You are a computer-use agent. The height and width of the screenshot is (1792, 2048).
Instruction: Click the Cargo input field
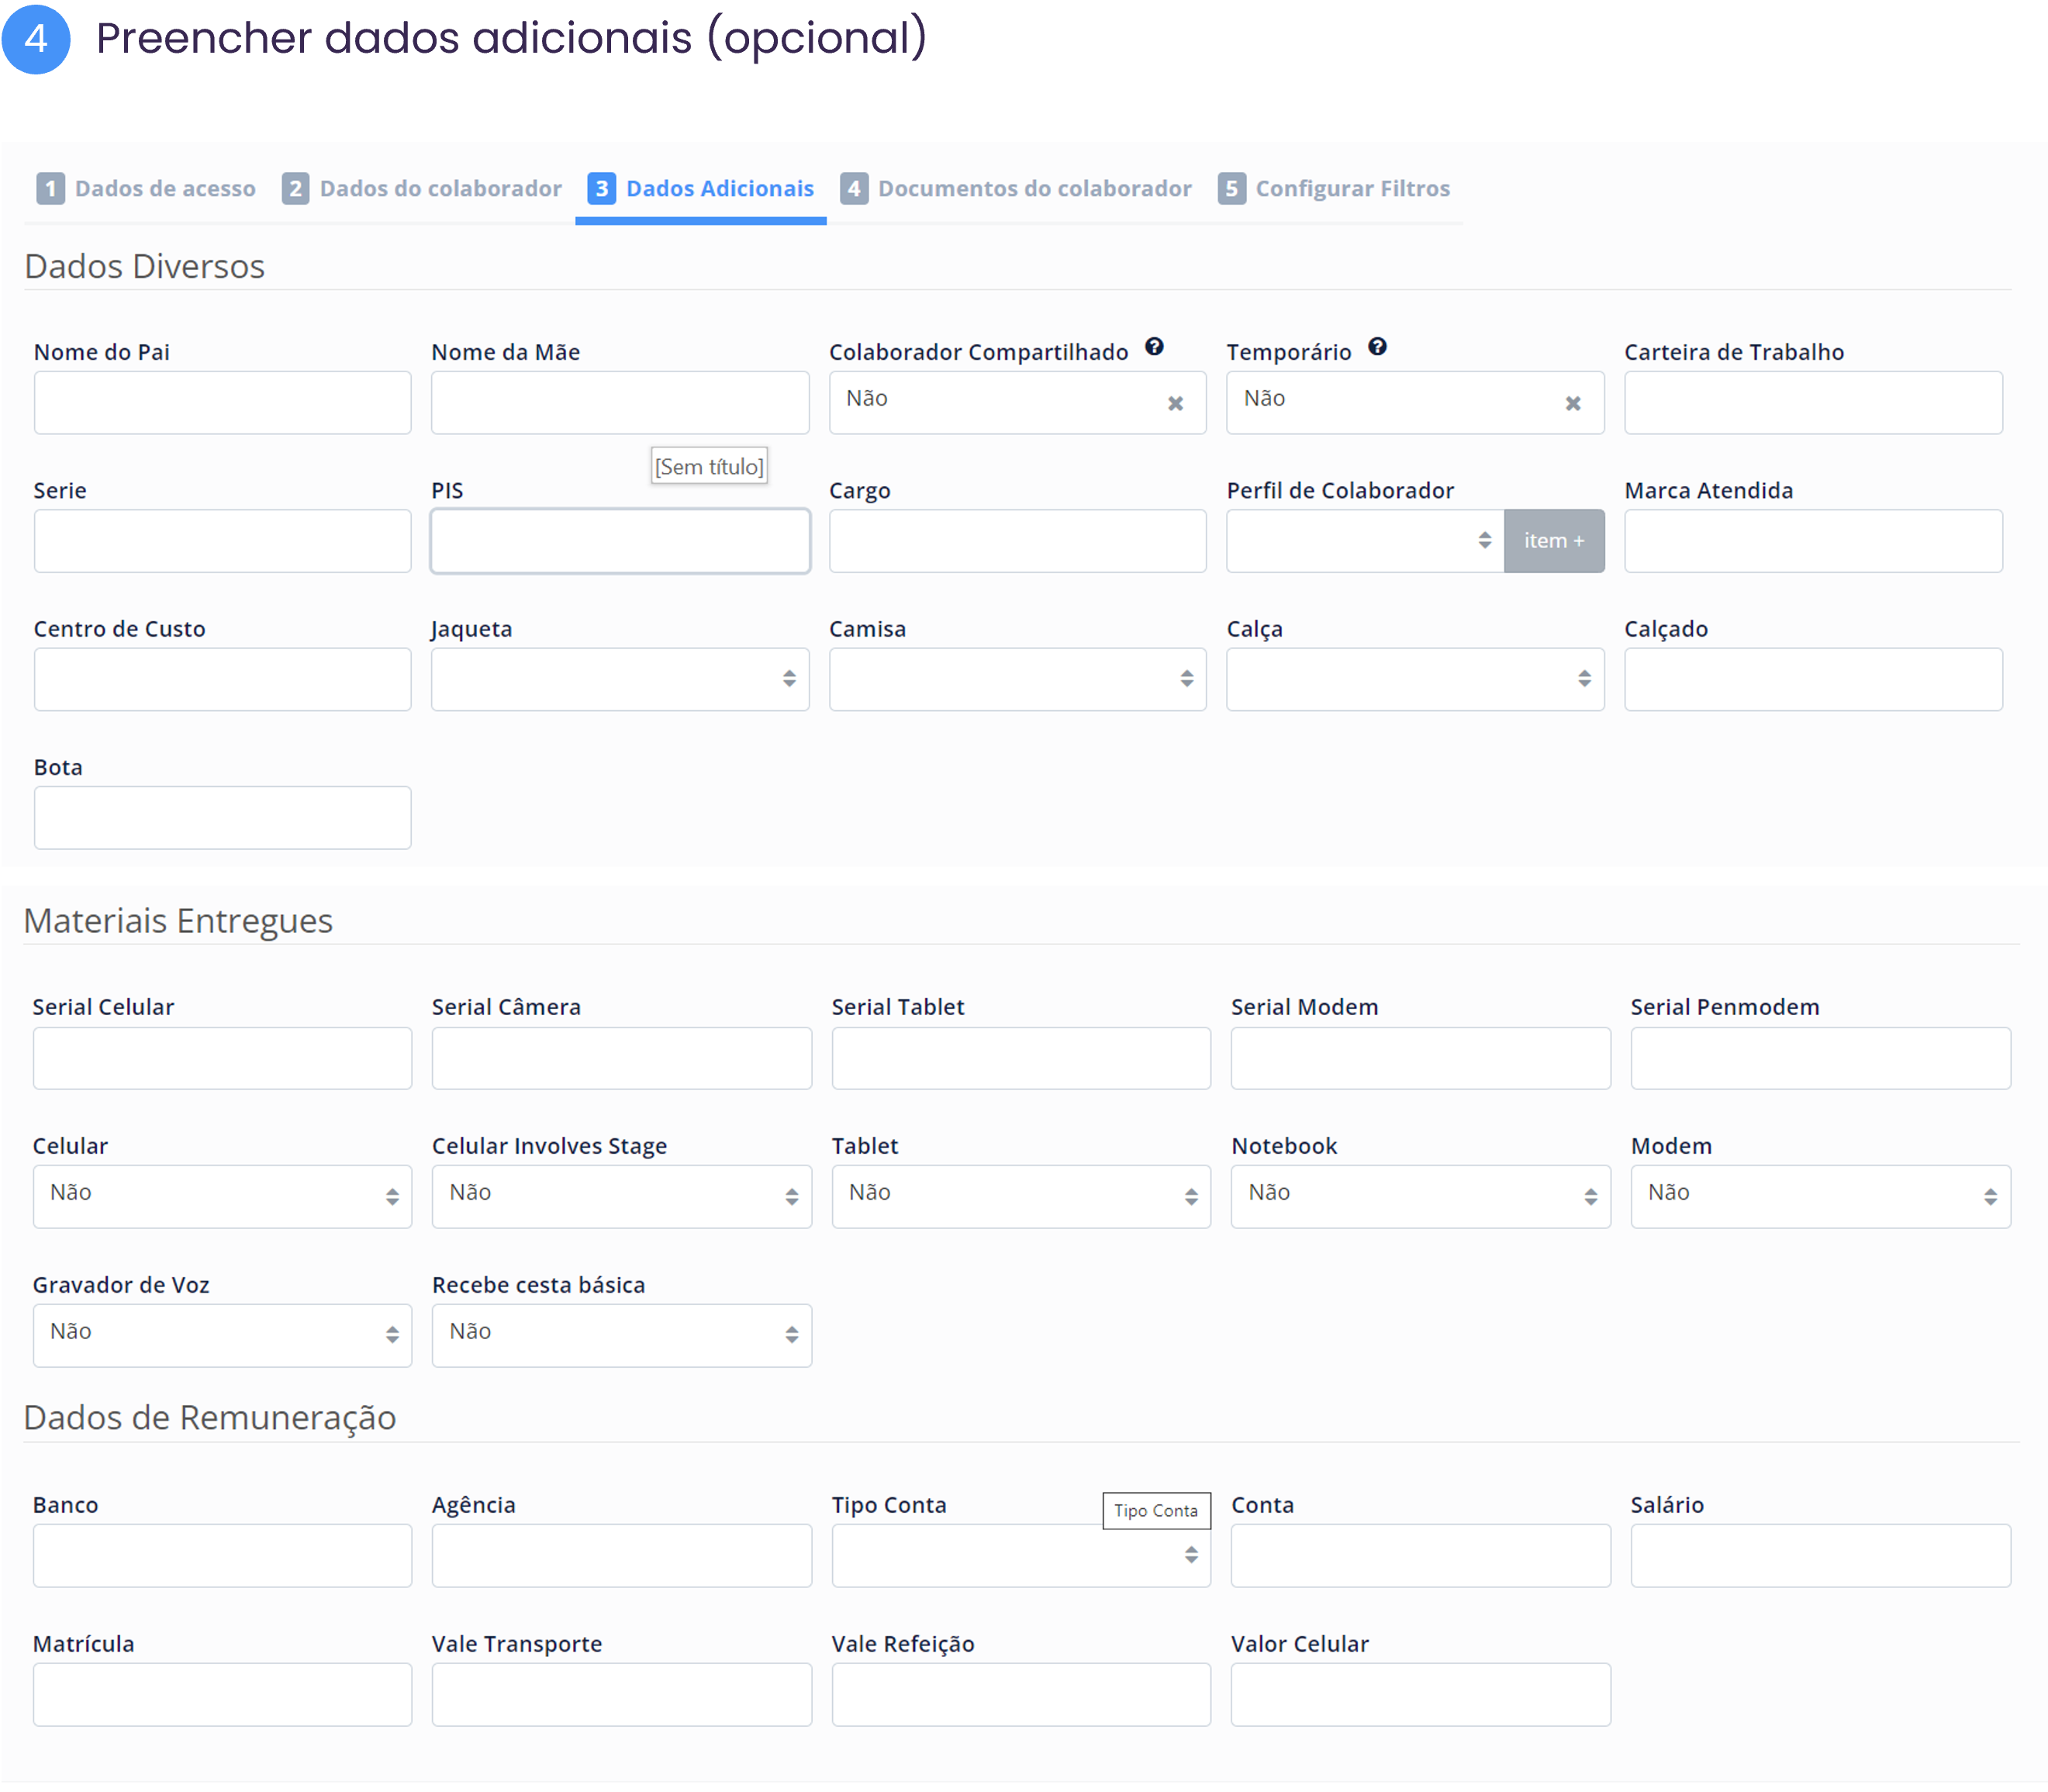[1017, 541]
